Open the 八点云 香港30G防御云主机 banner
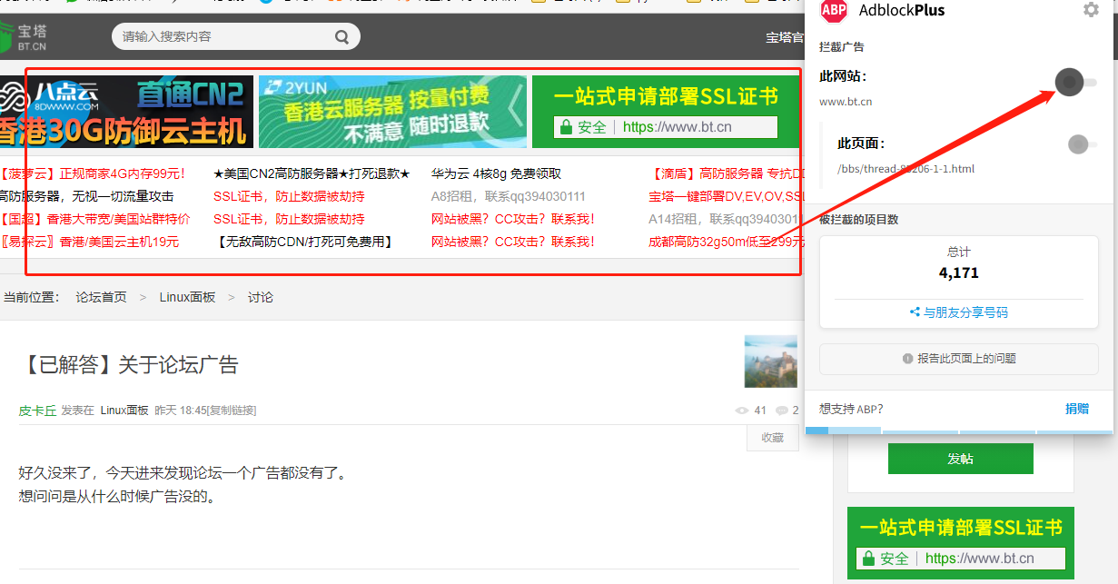Screen dimensions: 1118x584 tap(126, 112)
